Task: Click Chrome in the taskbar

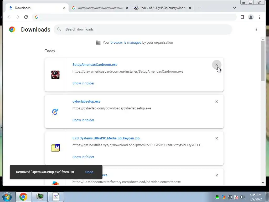Action: click(23, 197)
